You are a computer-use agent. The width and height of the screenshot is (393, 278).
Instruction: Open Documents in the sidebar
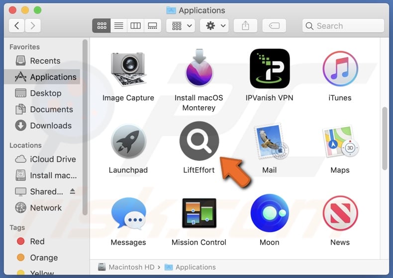(x=42, y=109)
